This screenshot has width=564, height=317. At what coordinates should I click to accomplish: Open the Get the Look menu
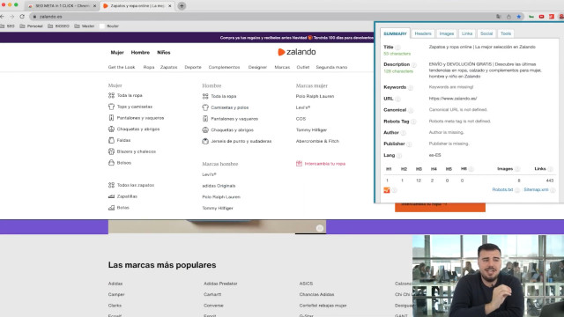pos(122,67)
